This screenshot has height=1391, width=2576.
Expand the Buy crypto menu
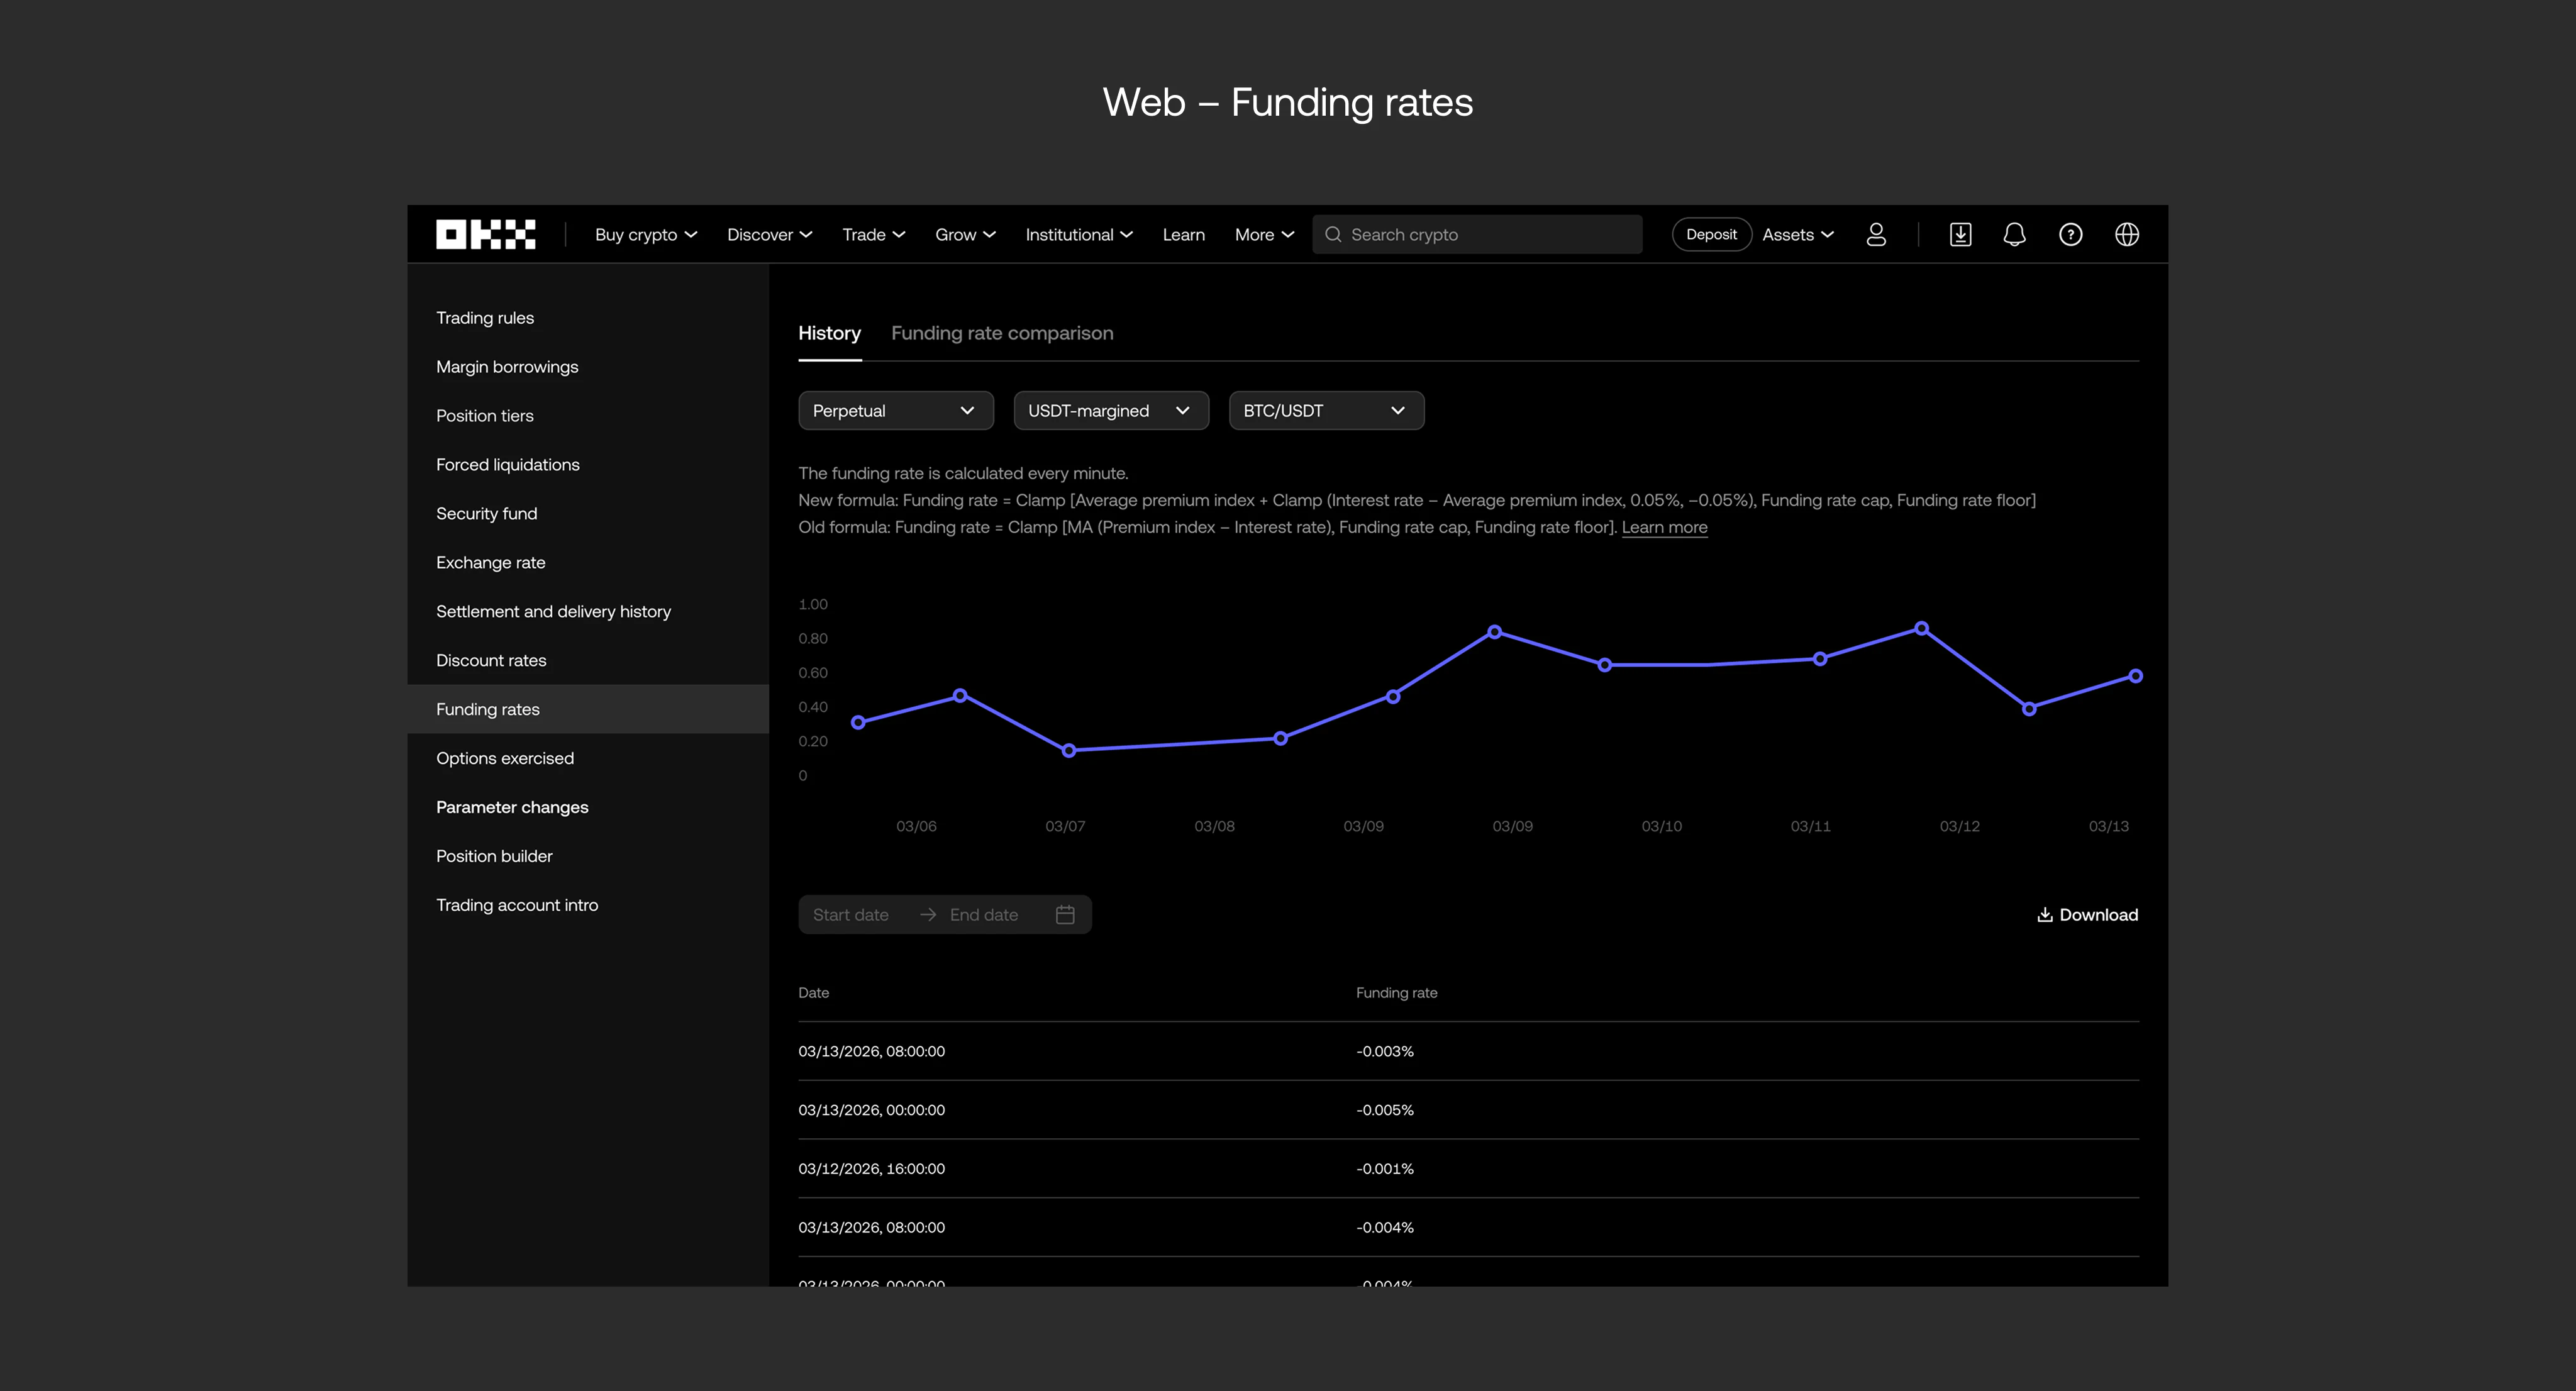[646, 234]
